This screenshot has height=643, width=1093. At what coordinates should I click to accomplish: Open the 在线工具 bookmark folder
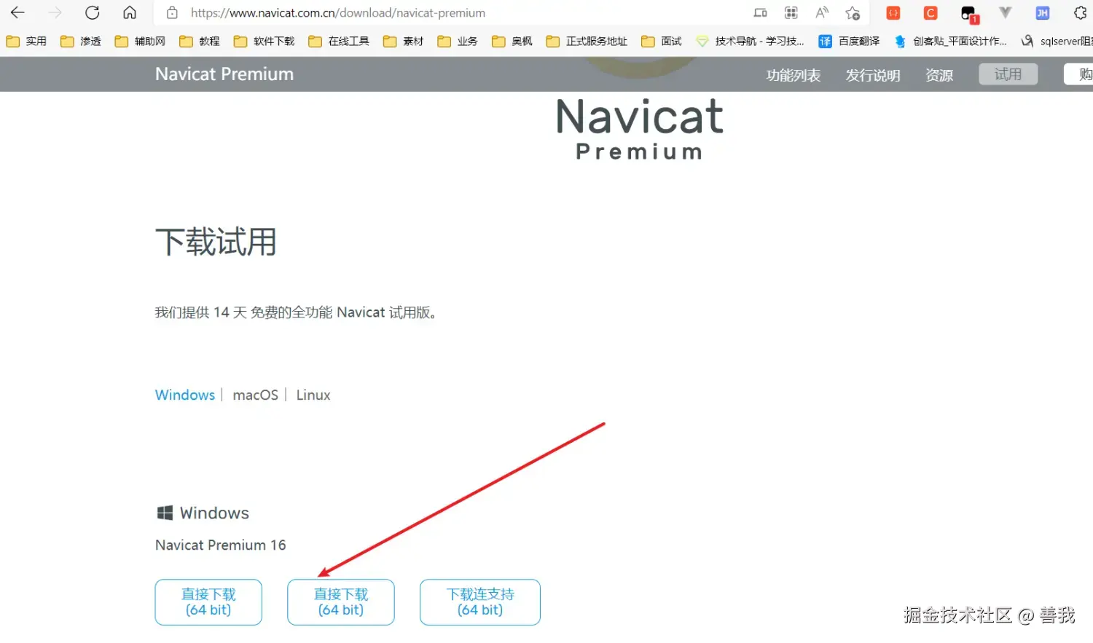[x=339, y=42]
